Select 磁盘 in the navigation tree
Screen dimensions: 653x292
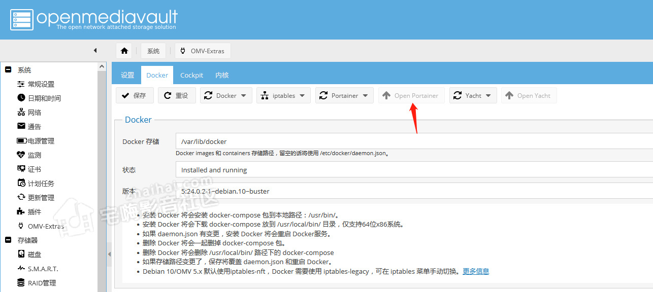coord(35,254)
